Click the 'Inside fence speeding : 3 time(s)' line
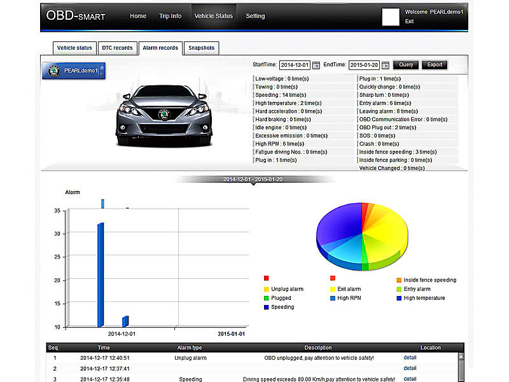509x382 pixels. [398, 152]
